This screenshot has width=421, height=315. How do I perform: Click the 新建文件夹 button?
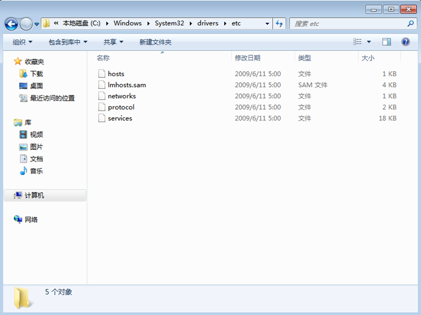pyautogui.click(x=155, y=42)
